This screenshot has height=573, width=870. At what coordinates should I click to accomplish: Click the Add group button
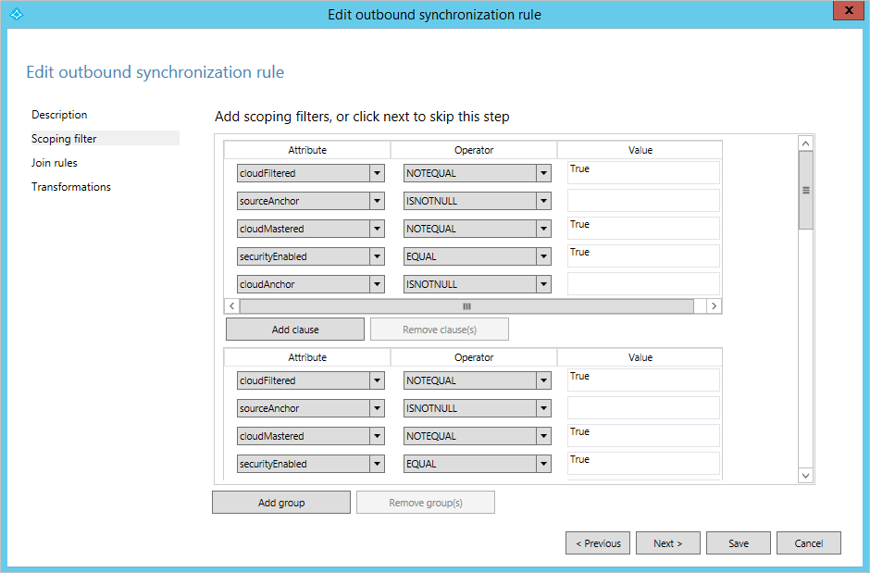coord(281,503)
